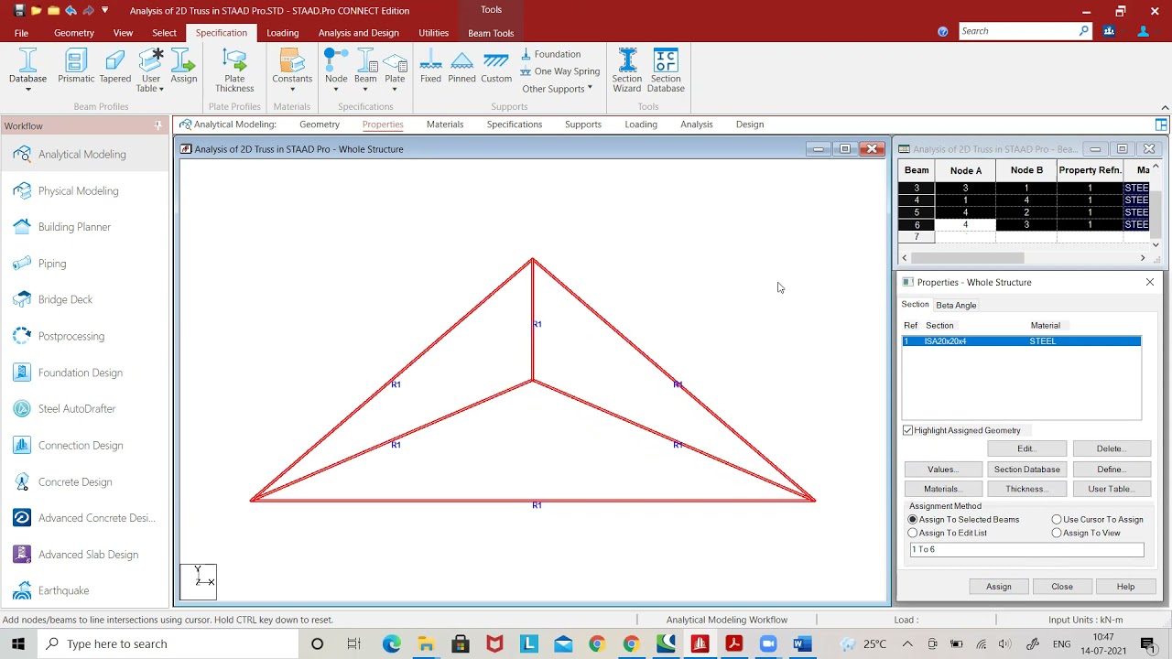Select the Prismatic profile icon
The image size is (1172, 659).
tap(76, 67)
